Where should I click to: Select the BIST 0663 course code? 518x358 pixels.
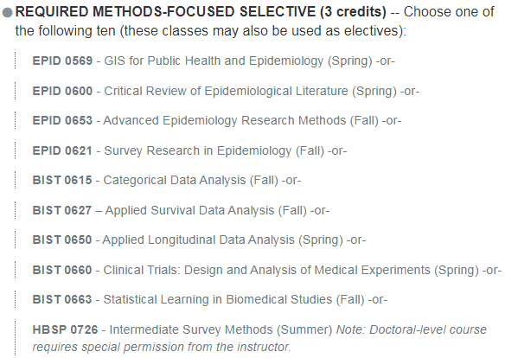[x=62, y=299]
